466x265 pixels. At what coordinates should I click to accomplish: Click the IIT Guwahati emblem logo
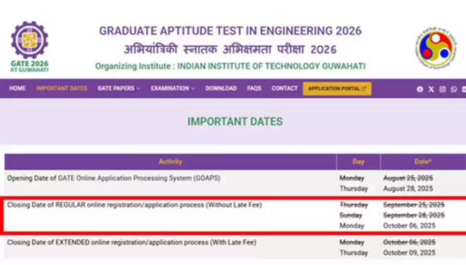tap(436, 48)
